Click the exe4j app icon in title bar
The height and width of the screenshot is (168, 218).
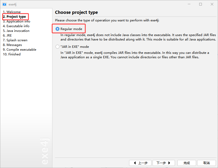(x=4, y=4)
